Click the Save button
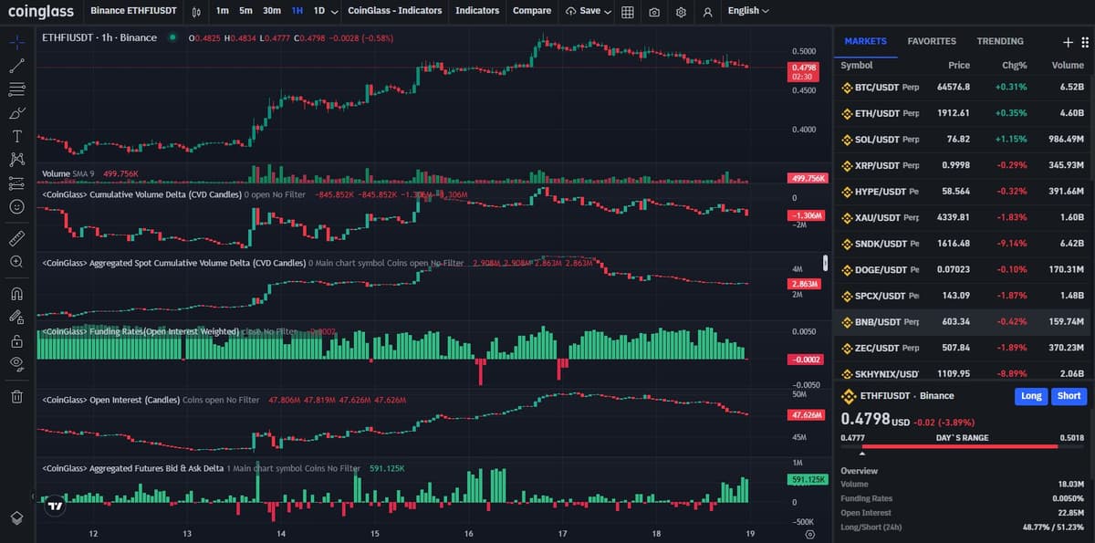 pyautogui.click(x=583, y=11)
